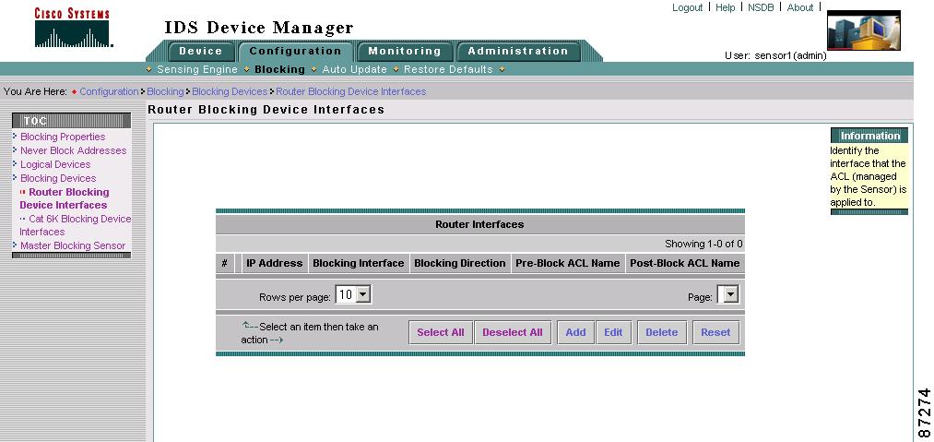Click the computer image above the user name
Viewport: 934px width, 442px height.
pos(864,30)
